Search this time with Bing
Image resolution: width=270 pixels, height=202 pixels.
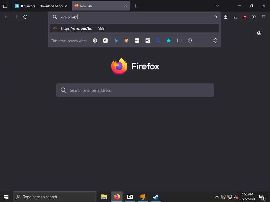pos(116,41)
